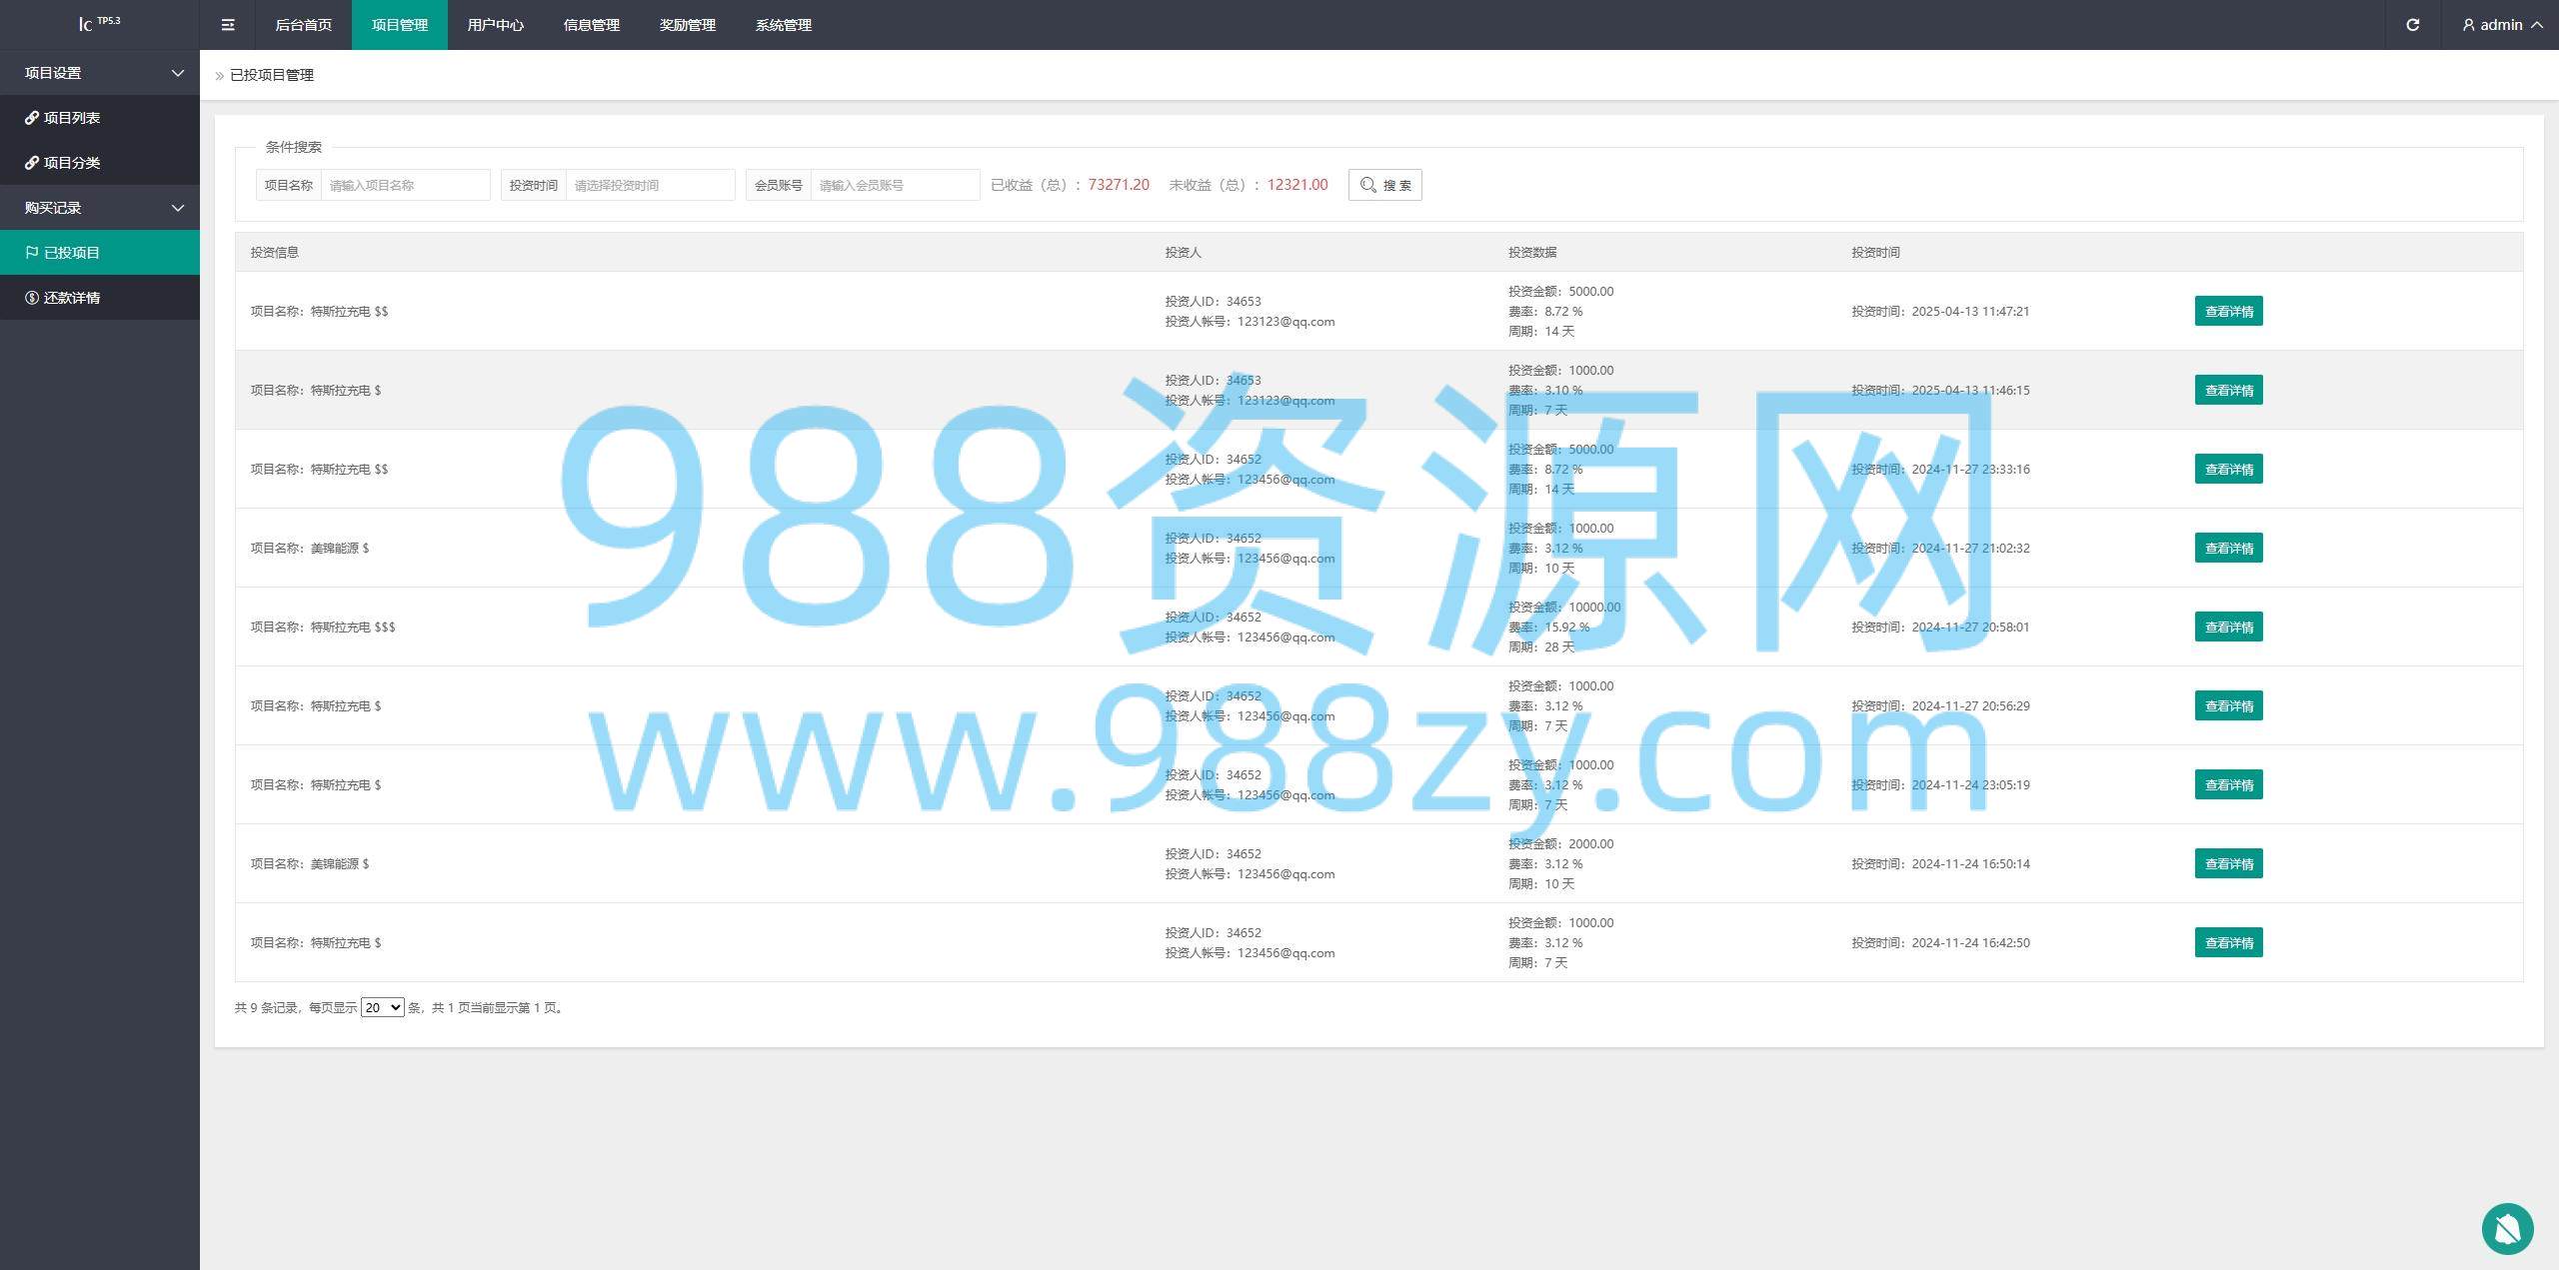Image resolution: width=2559 pixels, height=1270 pixels.
Task: Click the hamburger menu collapse icon
Action: [x=228, y=25]
